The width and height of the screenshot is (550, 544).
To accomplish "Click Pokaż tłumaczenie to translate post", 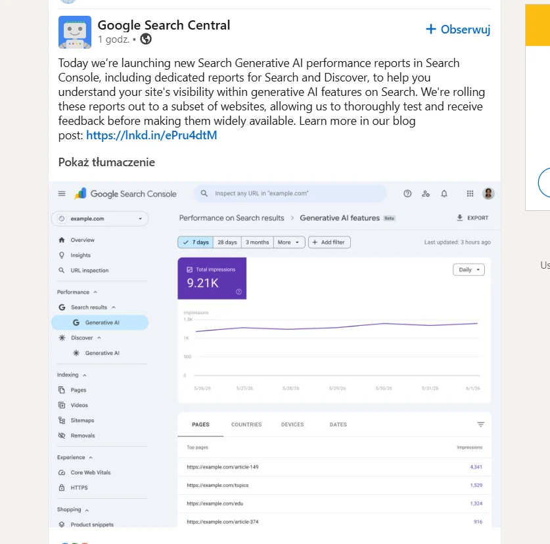I will 106,162.
